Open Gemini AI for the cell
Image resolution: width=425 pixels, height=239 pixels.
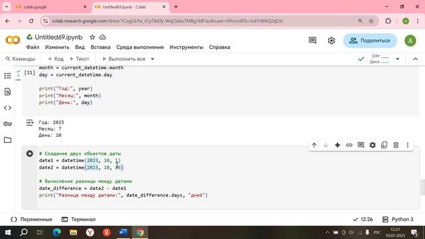[x=337, y=145]
